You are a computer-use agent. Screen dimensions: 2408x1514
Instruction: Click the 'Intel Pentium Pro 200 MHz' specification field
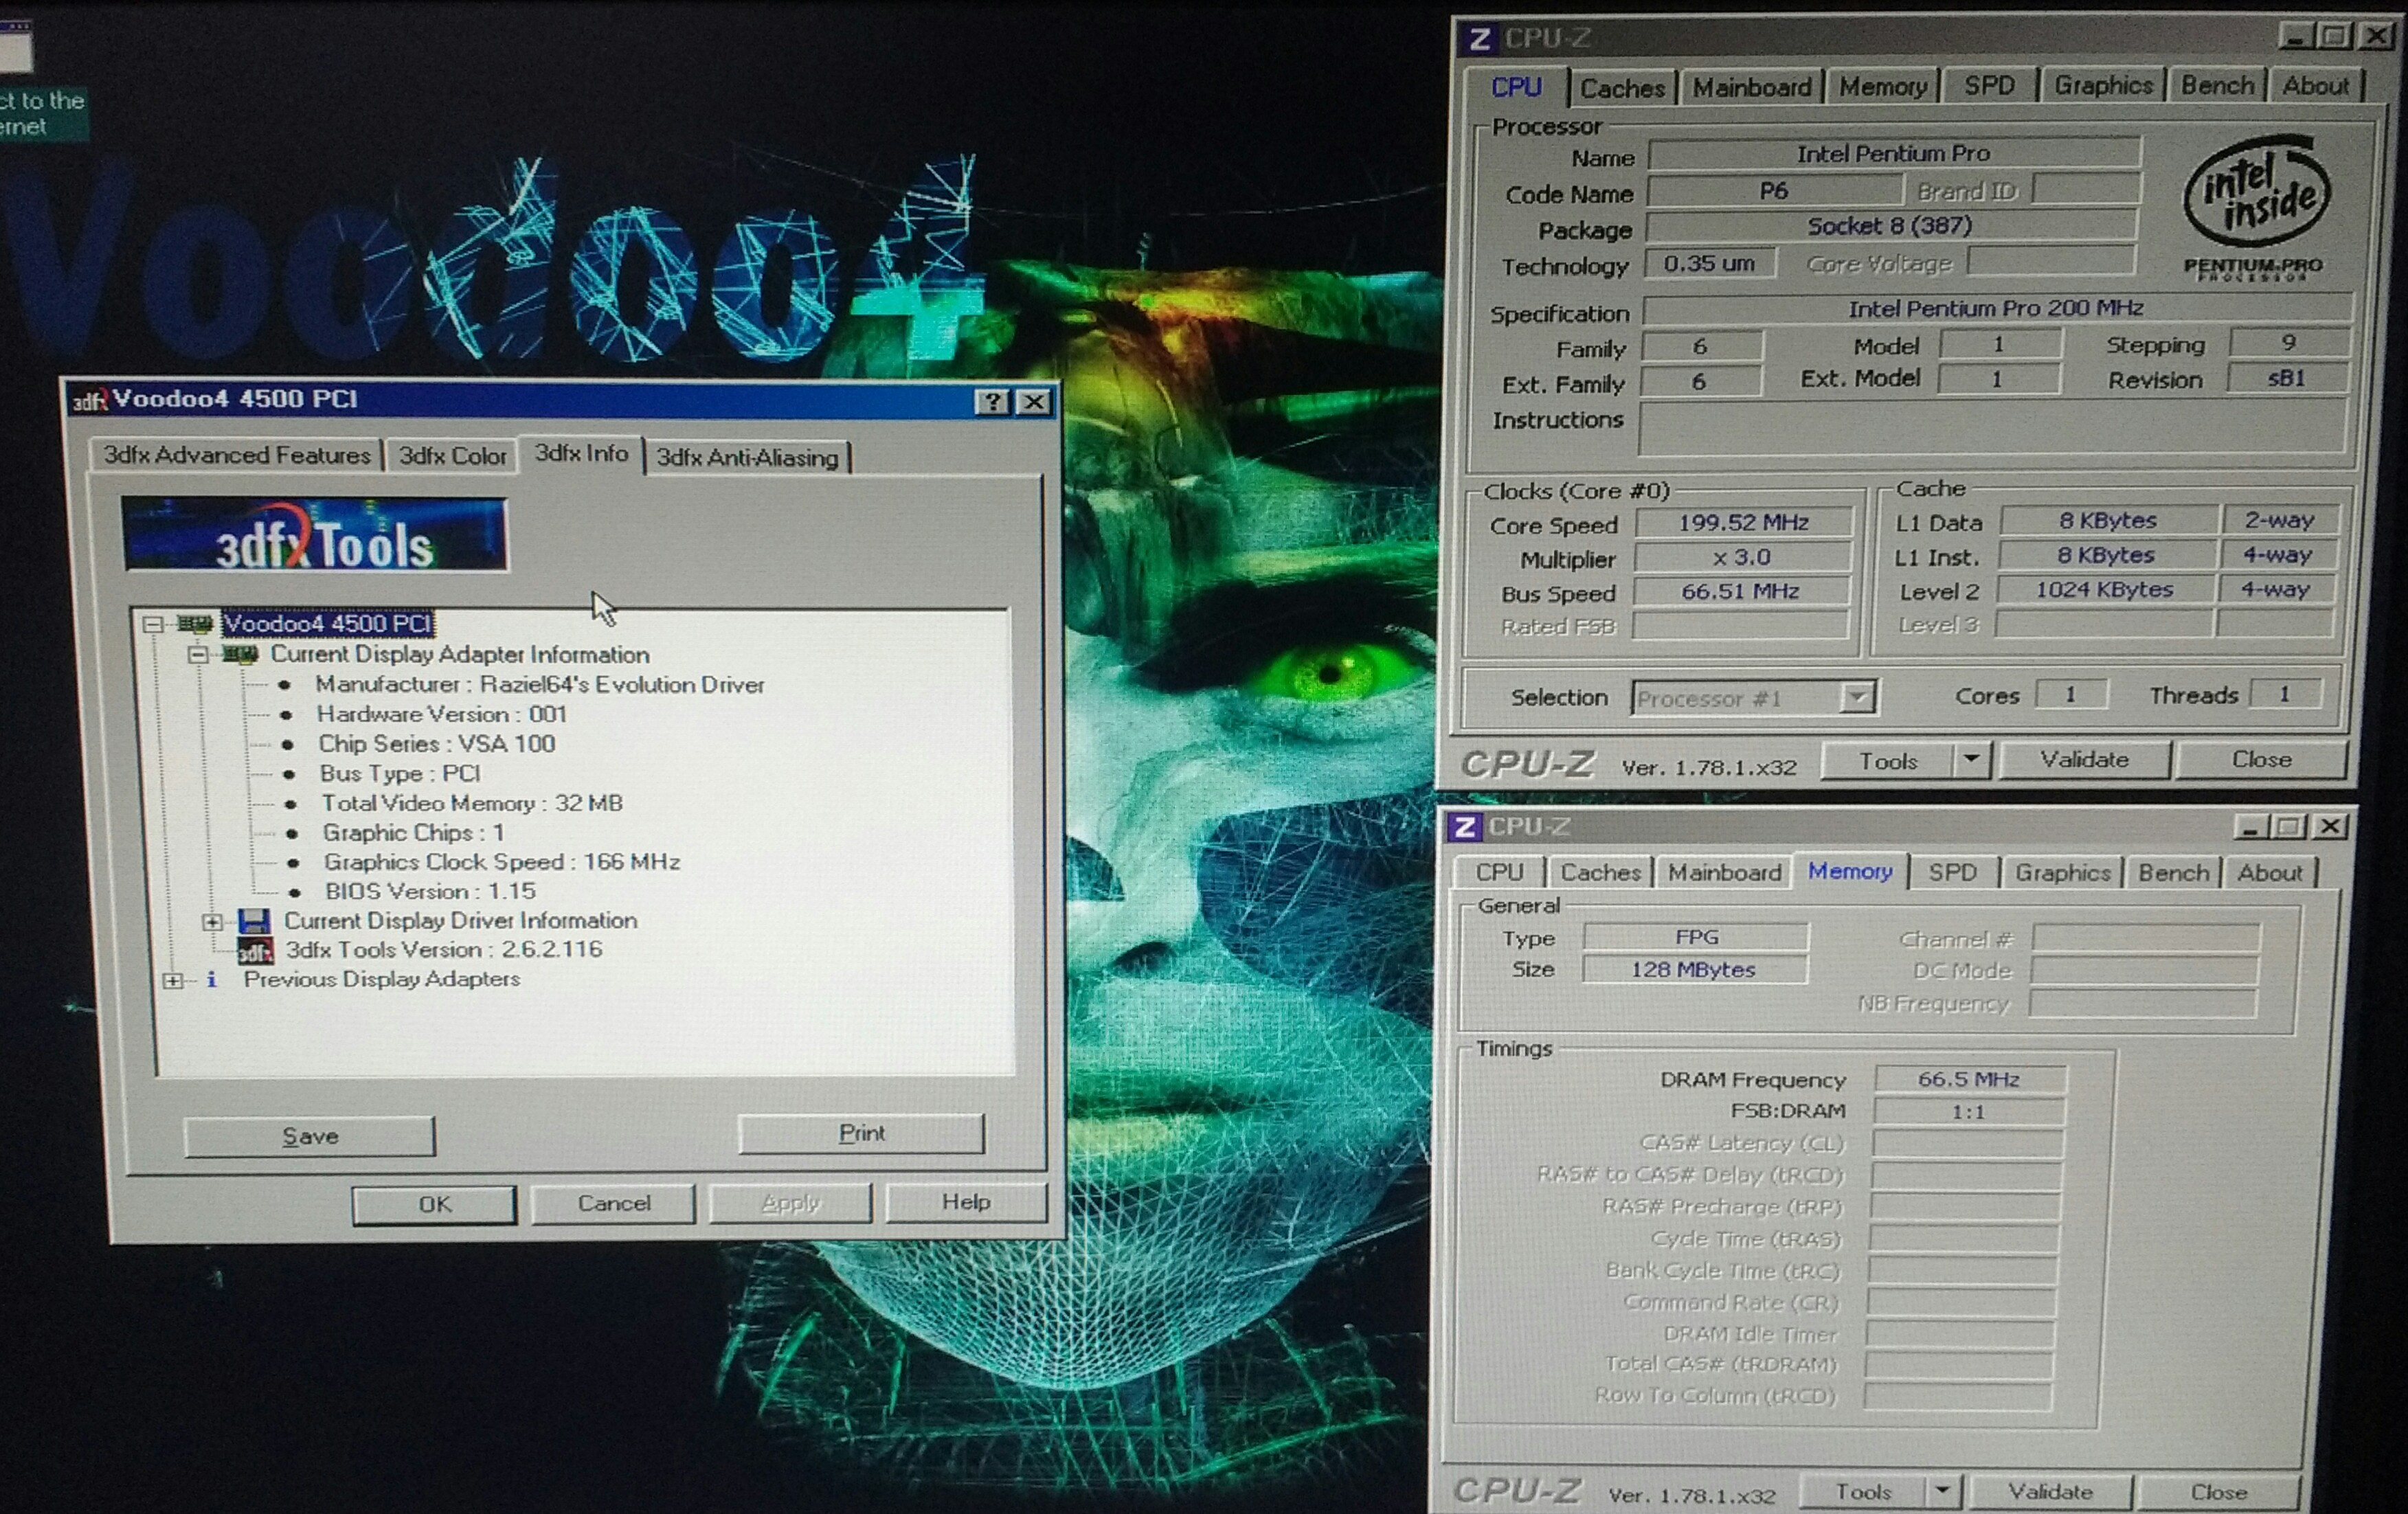click(1996, 309)
